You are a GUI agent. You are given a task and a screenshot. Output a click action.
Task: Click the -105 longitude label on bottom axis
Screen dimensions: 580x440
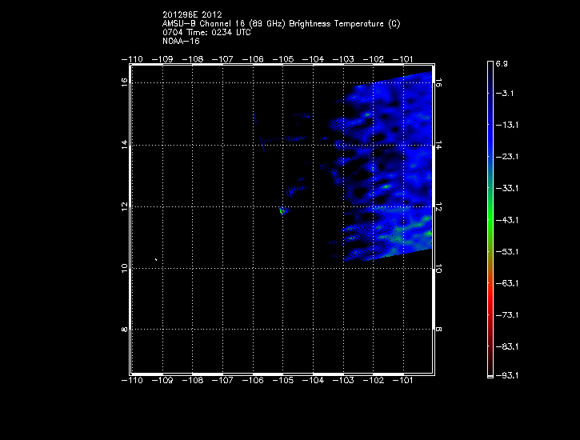(x=283, y=382)
